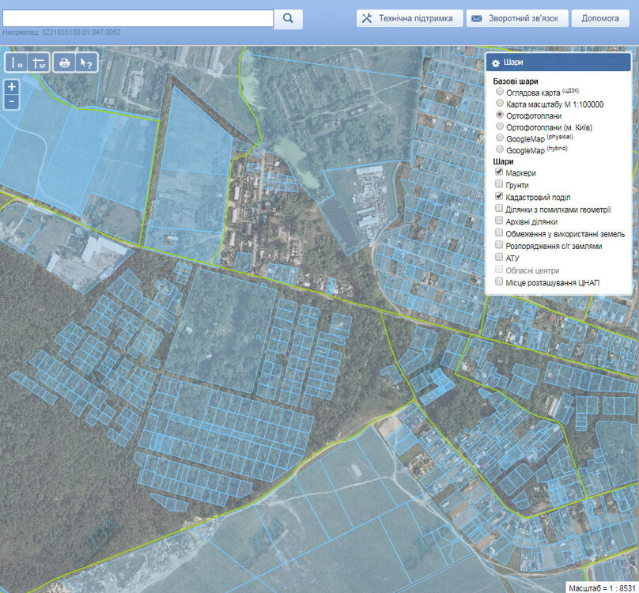This screenshot has height=593, width=639.
Task: Focus the cadastral number search field
Action: (138, 18)
